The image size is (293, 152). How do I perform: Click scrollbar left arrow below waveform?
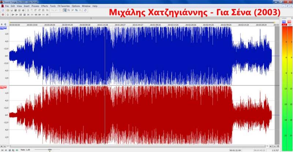8,146
